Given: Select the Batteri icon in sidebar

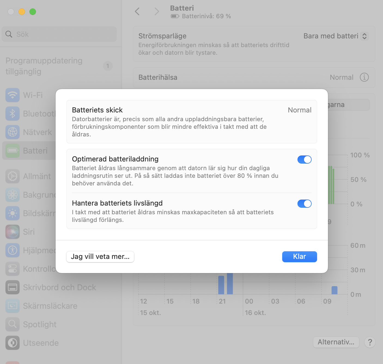Looking at the screenshot, I should pos(13,151).
